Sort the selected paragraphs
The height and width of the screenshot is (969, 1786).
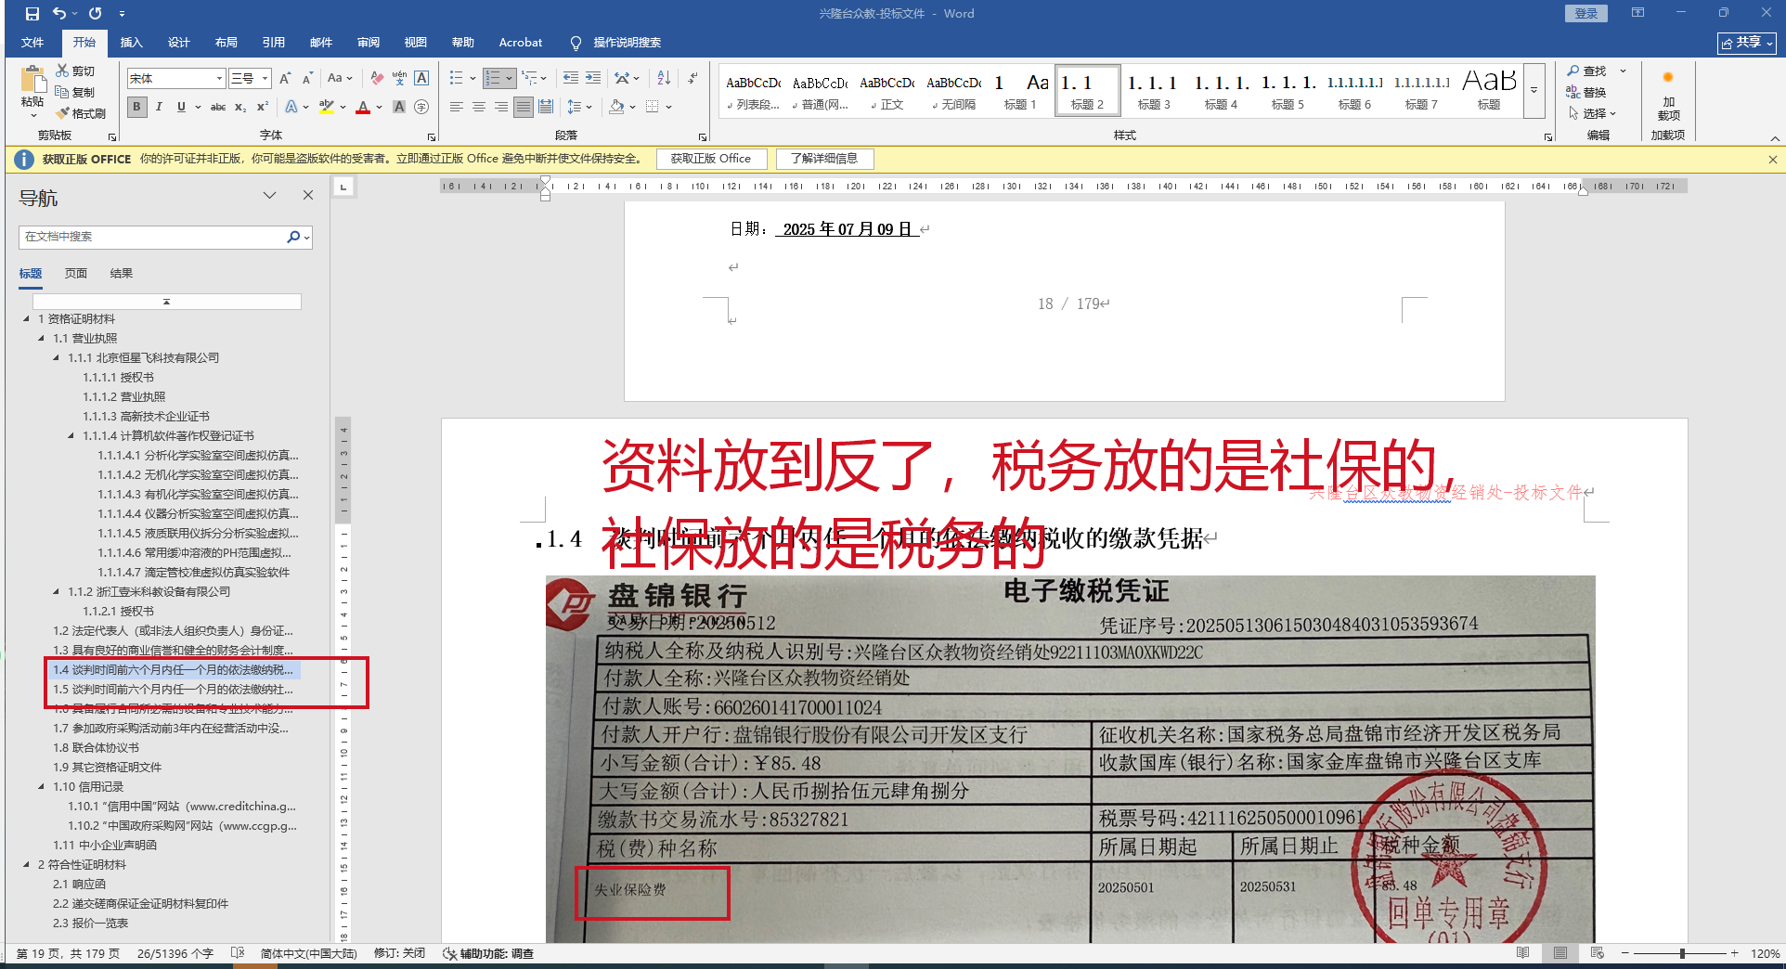coord(664,79)
